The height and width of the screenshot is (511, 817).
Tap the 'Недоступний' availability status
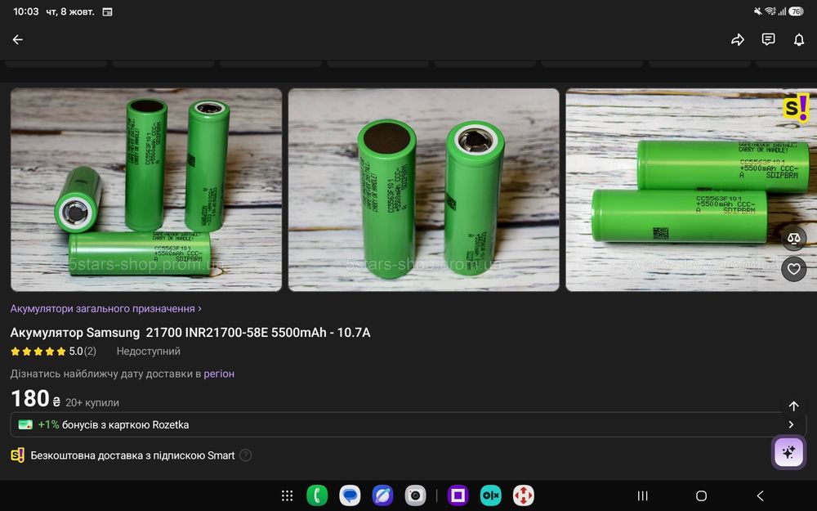tap(149, 352)
